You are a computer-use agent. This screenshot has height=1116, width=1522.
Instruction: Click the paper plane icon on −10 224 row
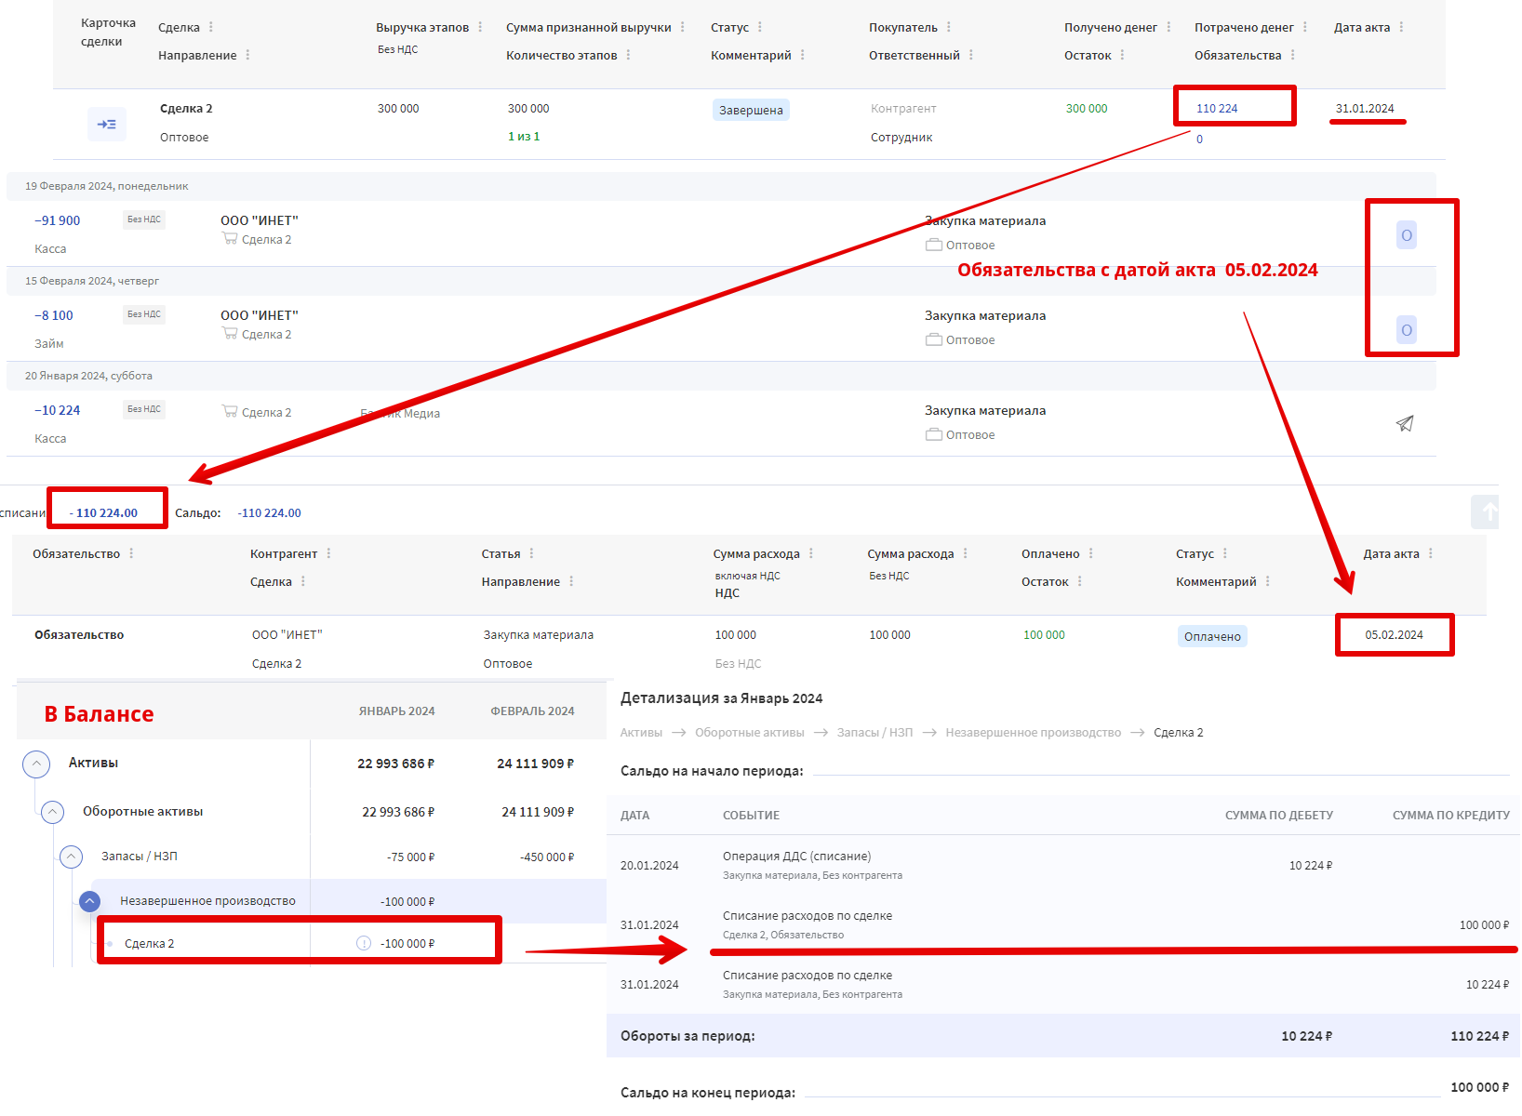(1405, 423)
